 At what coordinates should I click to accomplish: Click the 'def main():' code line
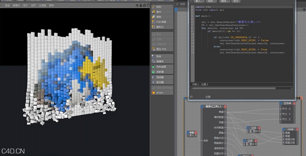tap(203, 16)
